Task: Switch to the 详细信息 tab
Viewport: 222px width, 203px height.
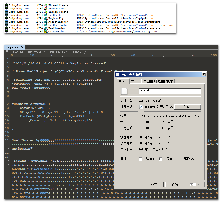Action: click(149, 81)
